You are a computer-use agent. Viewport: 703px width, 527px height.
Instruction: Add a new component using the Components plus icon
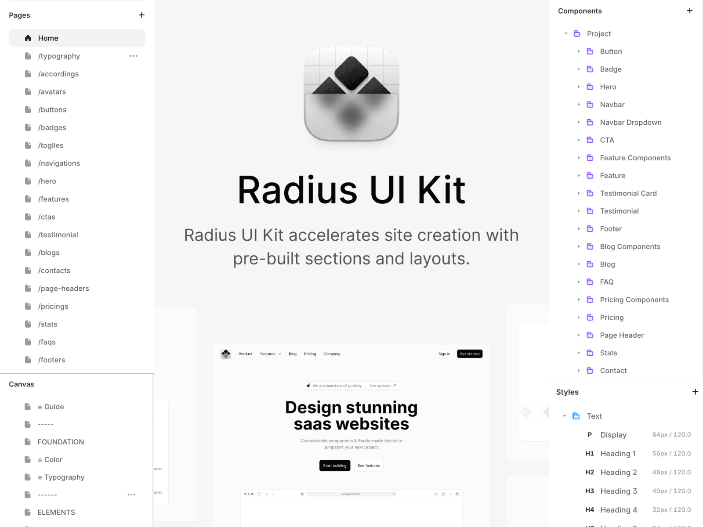pos(690,11)
